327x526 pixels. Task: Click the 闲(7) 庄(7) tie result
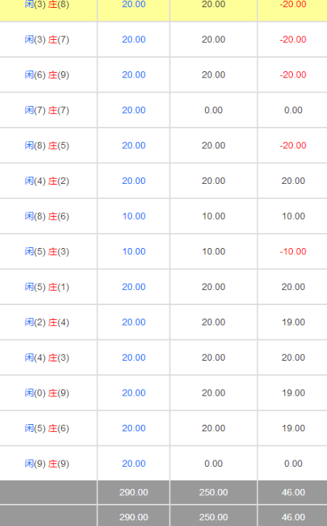point(47,110)
